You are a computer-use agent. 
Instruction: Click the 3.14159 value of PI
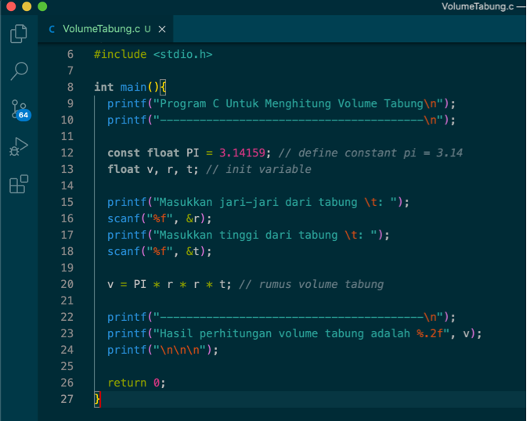tap(242, 153)
